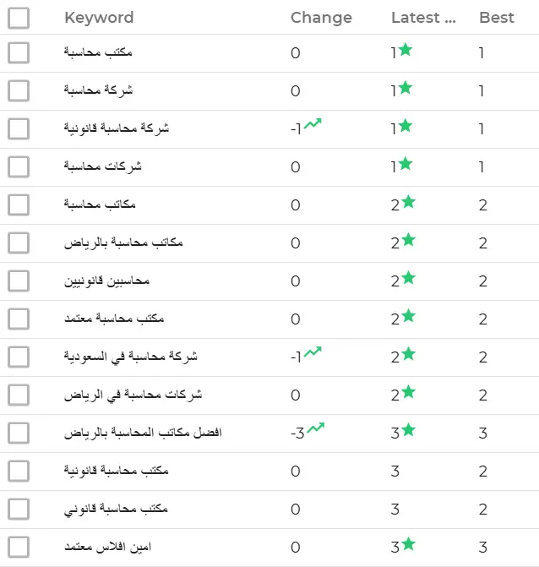Click the upward trend arrow for شركة محاسبة قانونية
The width and height of the screenshot is (539, 567).
(x=313, y=123)
